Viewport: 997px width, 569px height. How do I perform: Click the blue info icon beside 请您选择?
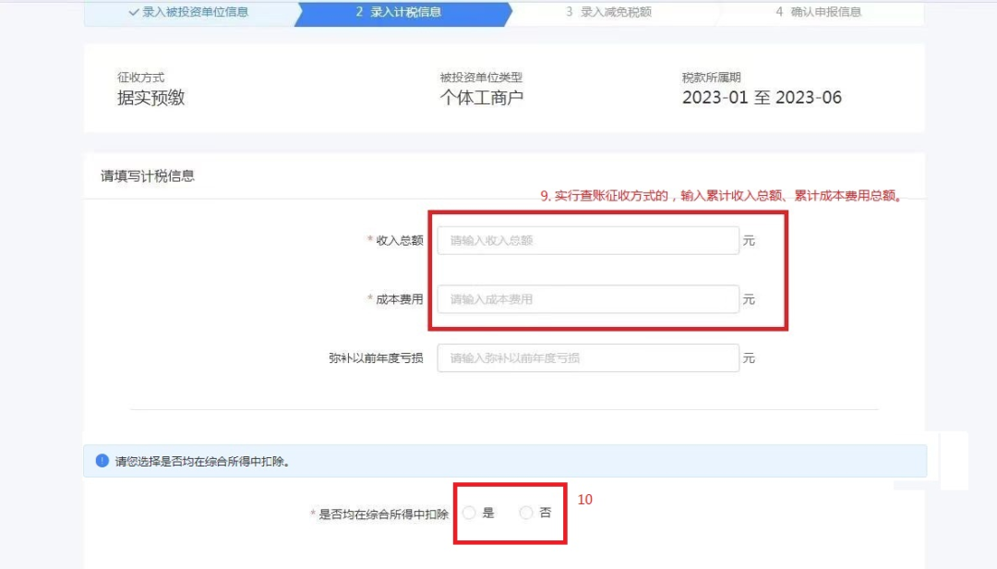click(102, 461)
